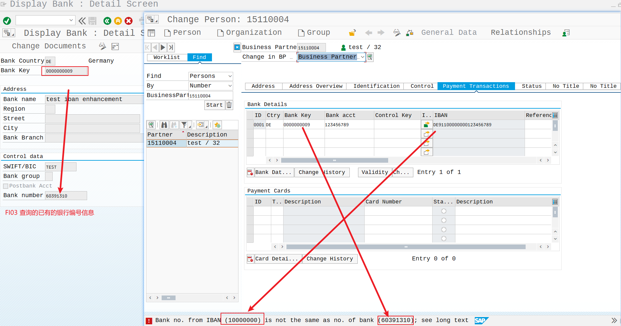Click the green Enter checkmark in Display Bank window
Screen dimensions: 621x326
click(x=7, y=21)
